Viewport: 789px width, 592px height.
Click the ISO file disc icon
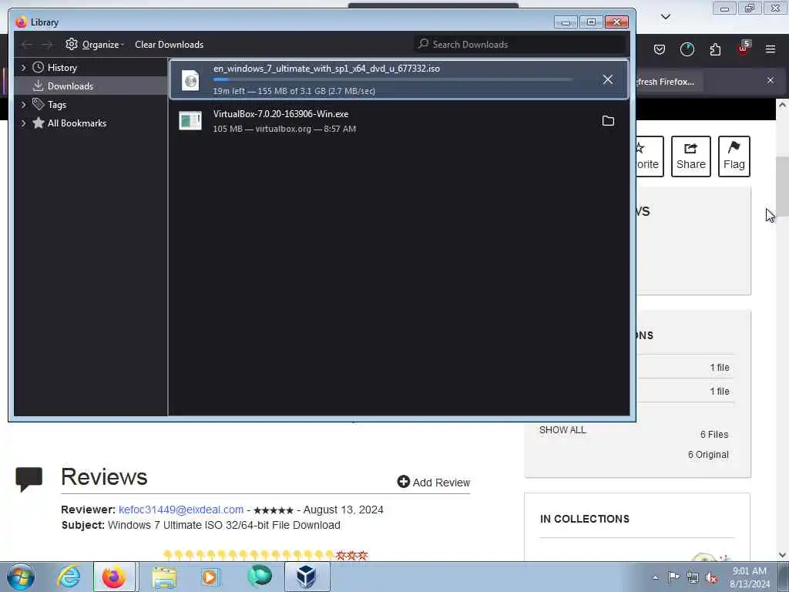(190, 80)
